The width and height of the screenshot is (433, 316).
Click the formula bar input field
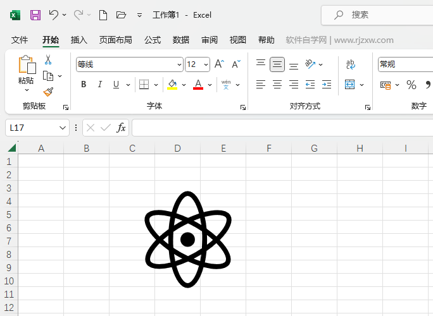click(282, 128)
